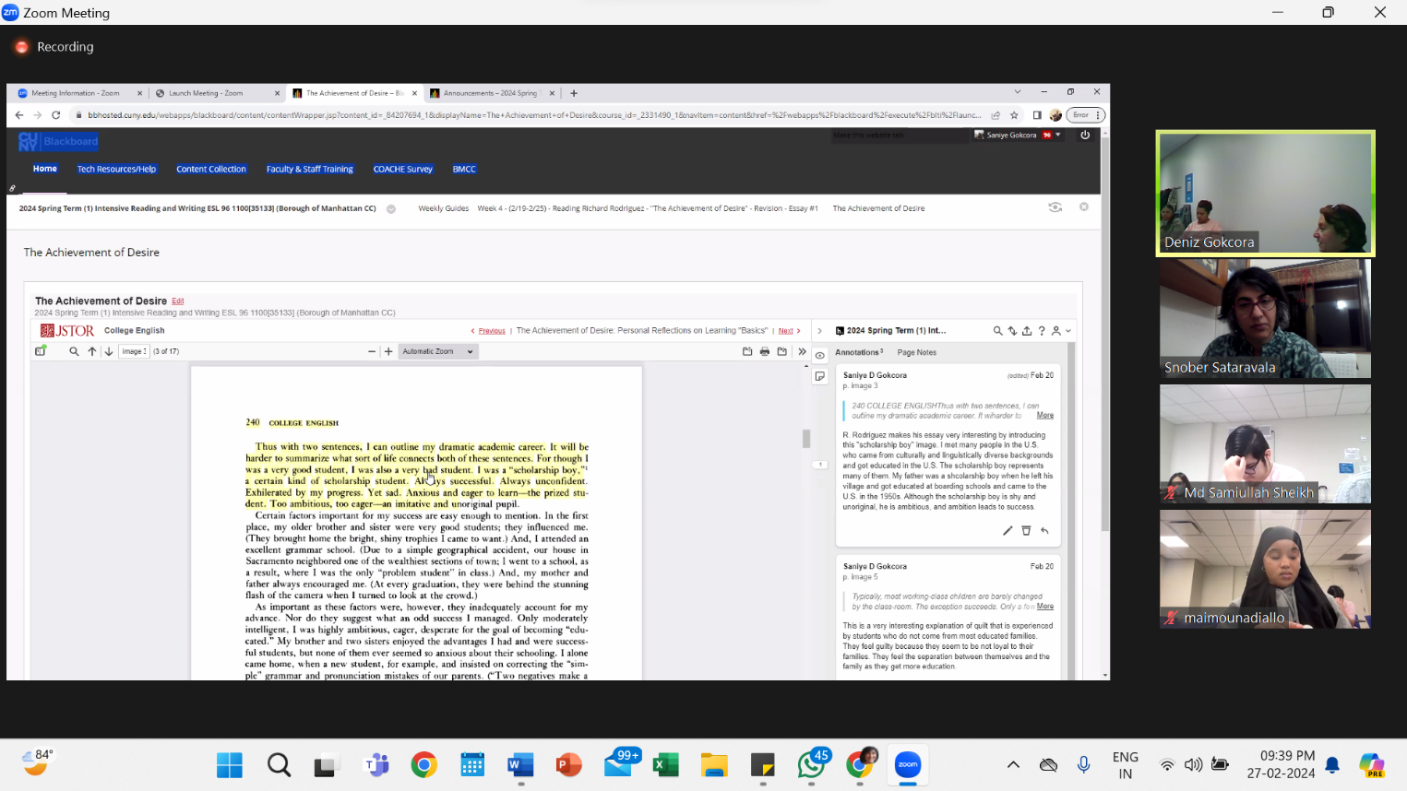Expand quote with More on image 3 annotation

pyautogui.click(x=1044, y=416)
